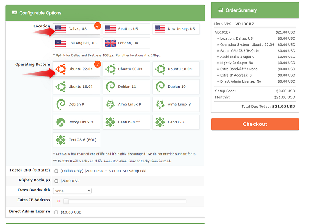The height and width of the screenshot is (224, 319).
Task: Click the CentOS 8 logo icon
Action: click(x=110, y=122)
